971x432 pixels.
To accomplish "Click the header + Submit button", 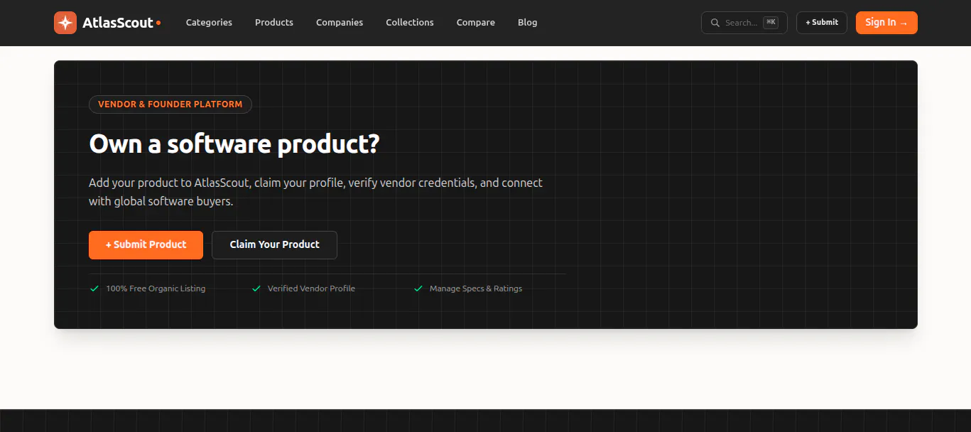I will tap(822, 23).
